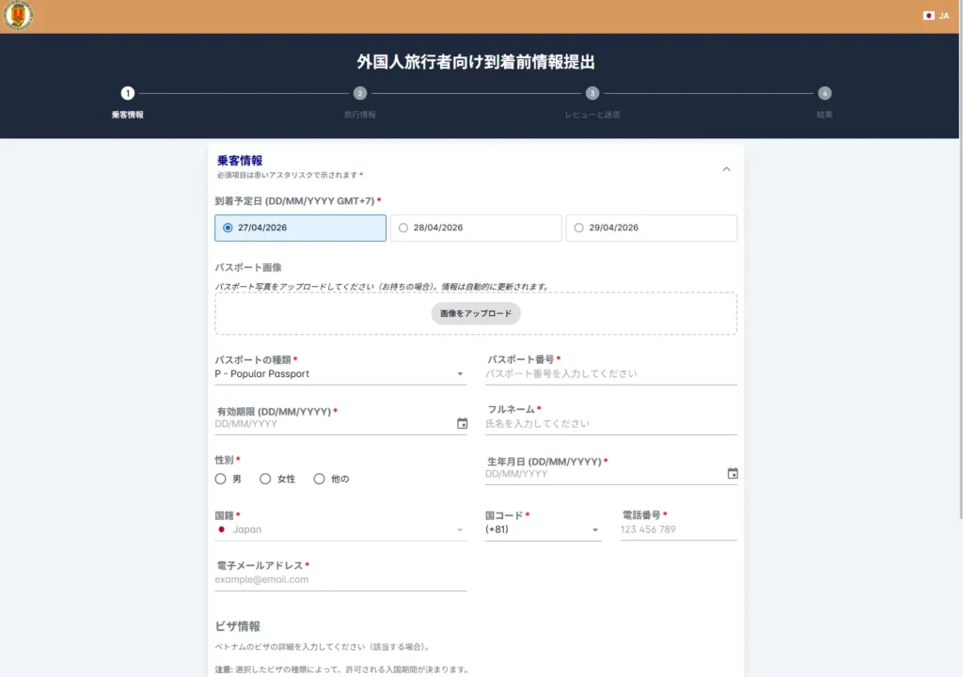963x677 pixels.
Task: Open the 国籍 nationality dropdown showing Japan
Action: [x=339, y=529]
